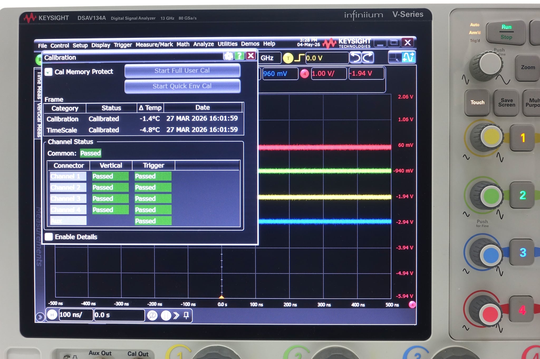Image resolution: width=540 pixels, height=359 pixels.
Task: Click the undo arrow icon
Action: (x=356, y=58)
